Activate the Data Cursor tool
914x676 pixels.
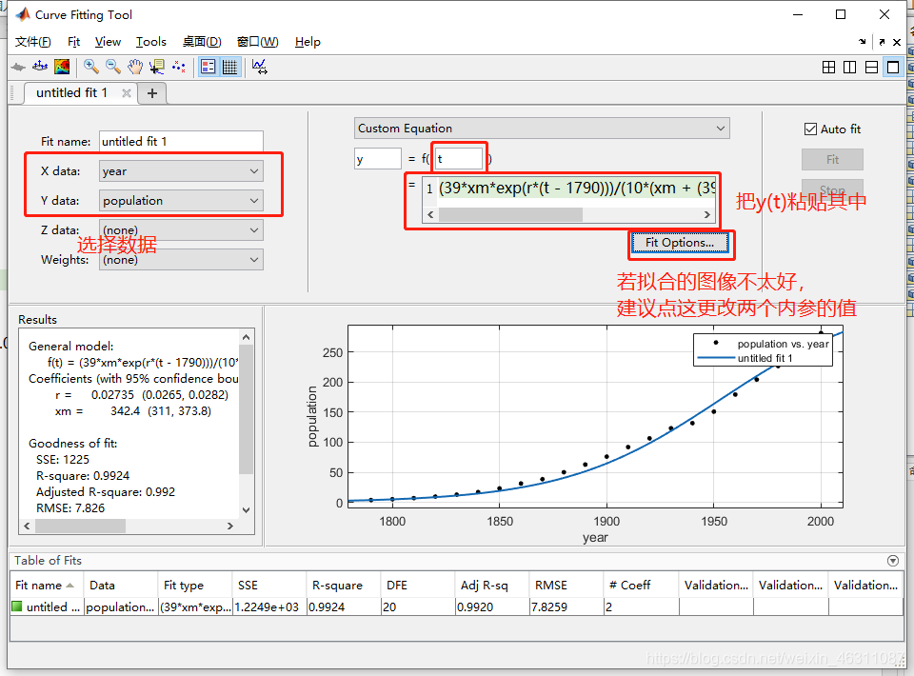point(157,67)
